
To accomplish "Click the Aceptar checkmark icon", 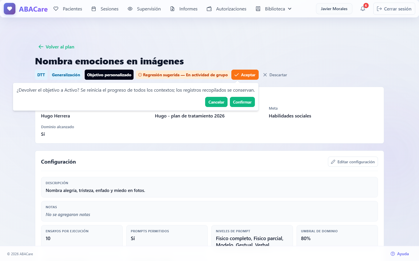I will pos(237,75).
